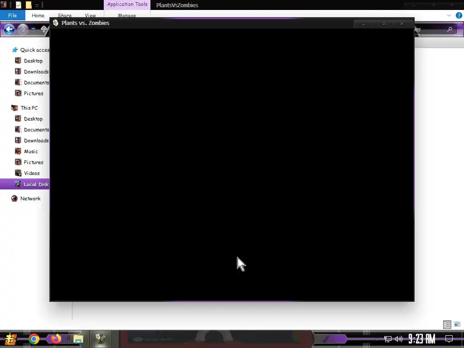Switch to Plants vs. Zombies taskbar button
This screenshot has width=464, height=348.
(x=100, y=339)
